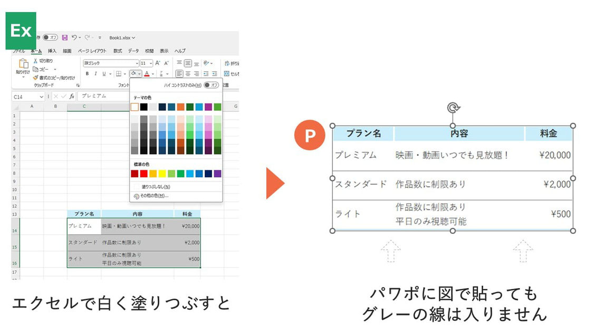Screen dimensions: 594x334
Task: Toggle the AutoSave switch
Action: point(50,37)
